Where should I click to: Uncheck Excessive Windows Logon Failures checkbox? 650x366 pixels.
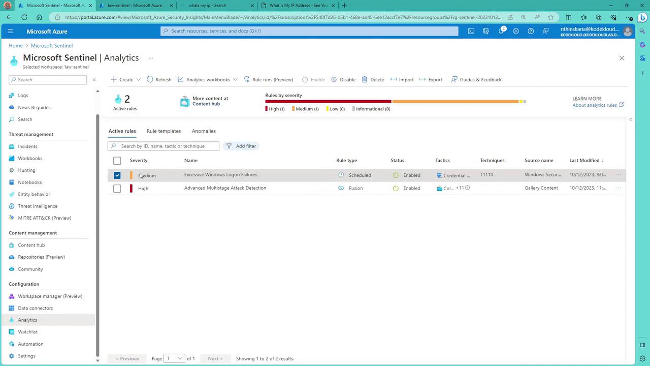pyautogui.click(x=117, y=175)
